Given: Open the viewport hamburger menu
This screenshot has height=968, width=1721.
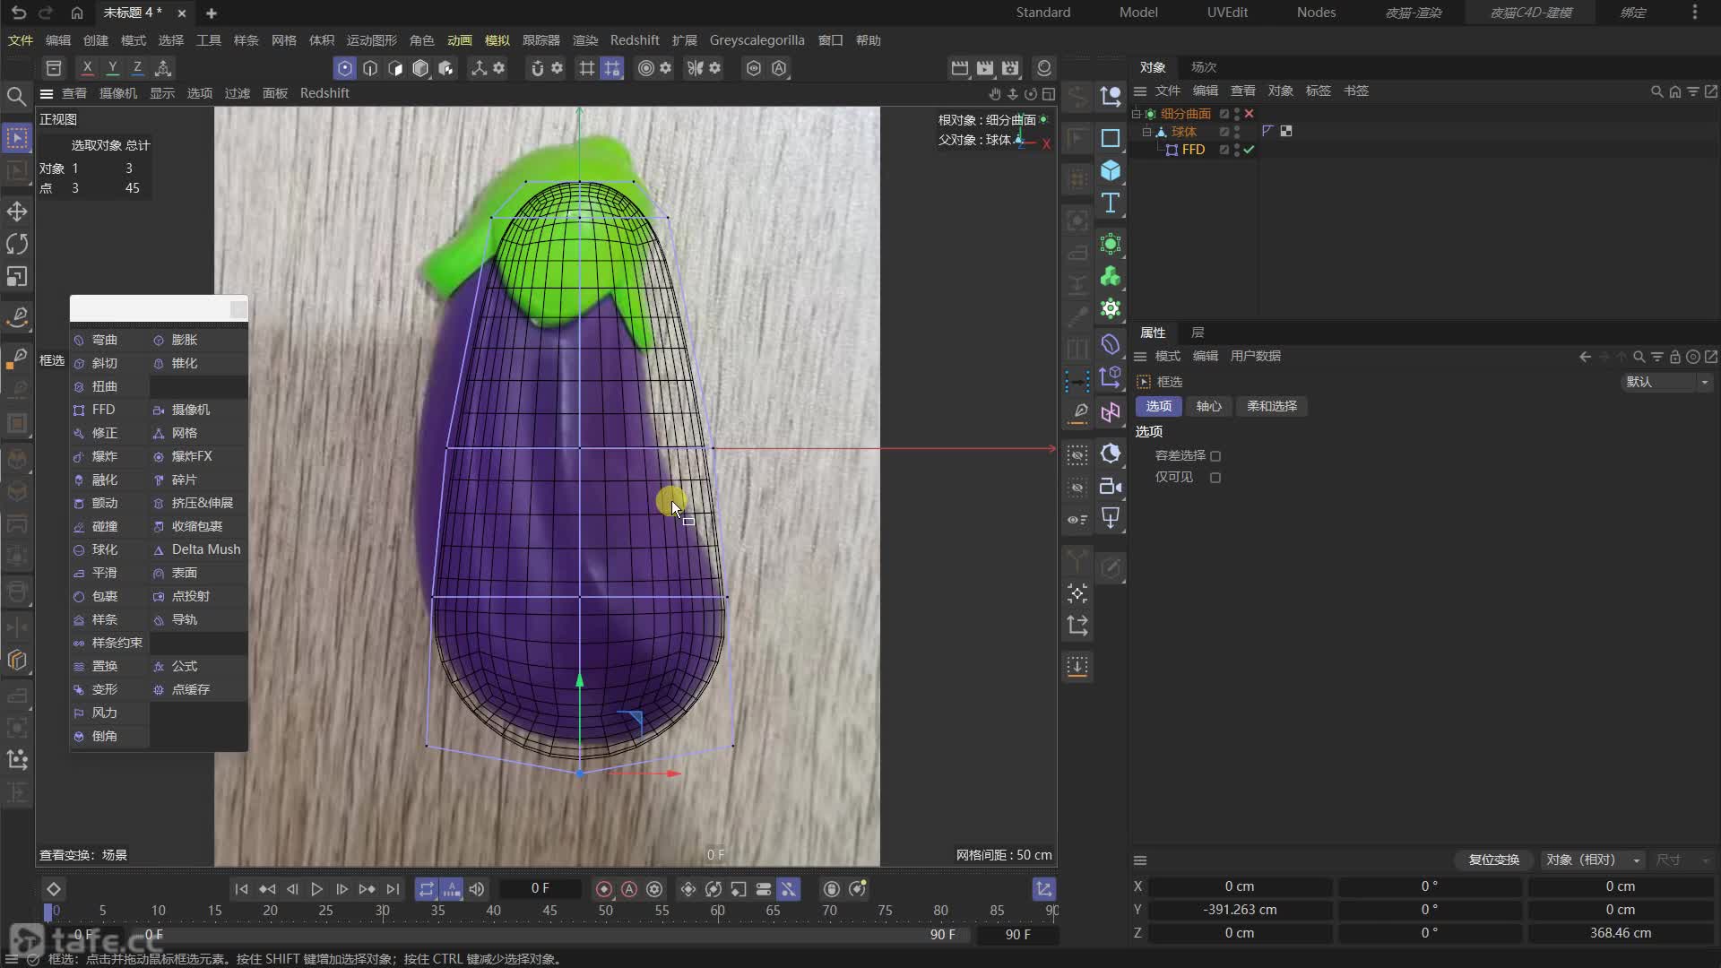Looking at the screenshot, I should pos(47,93).
